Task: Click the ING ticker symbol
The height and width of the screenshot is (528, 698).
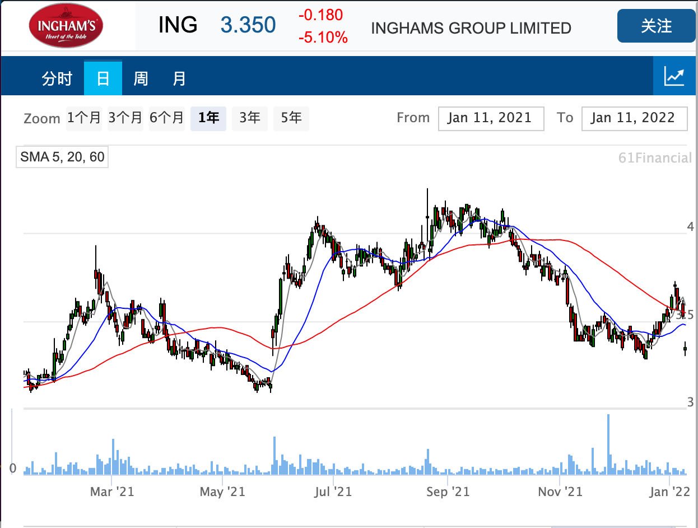Action: tap(178, 25)
